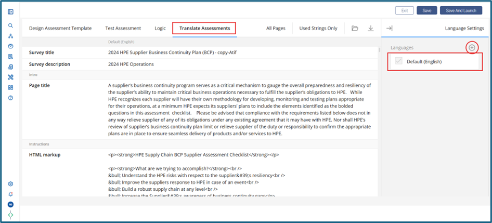Select the Translate Assessments tab
Screen dimensions: 492x223
(204, 28)
